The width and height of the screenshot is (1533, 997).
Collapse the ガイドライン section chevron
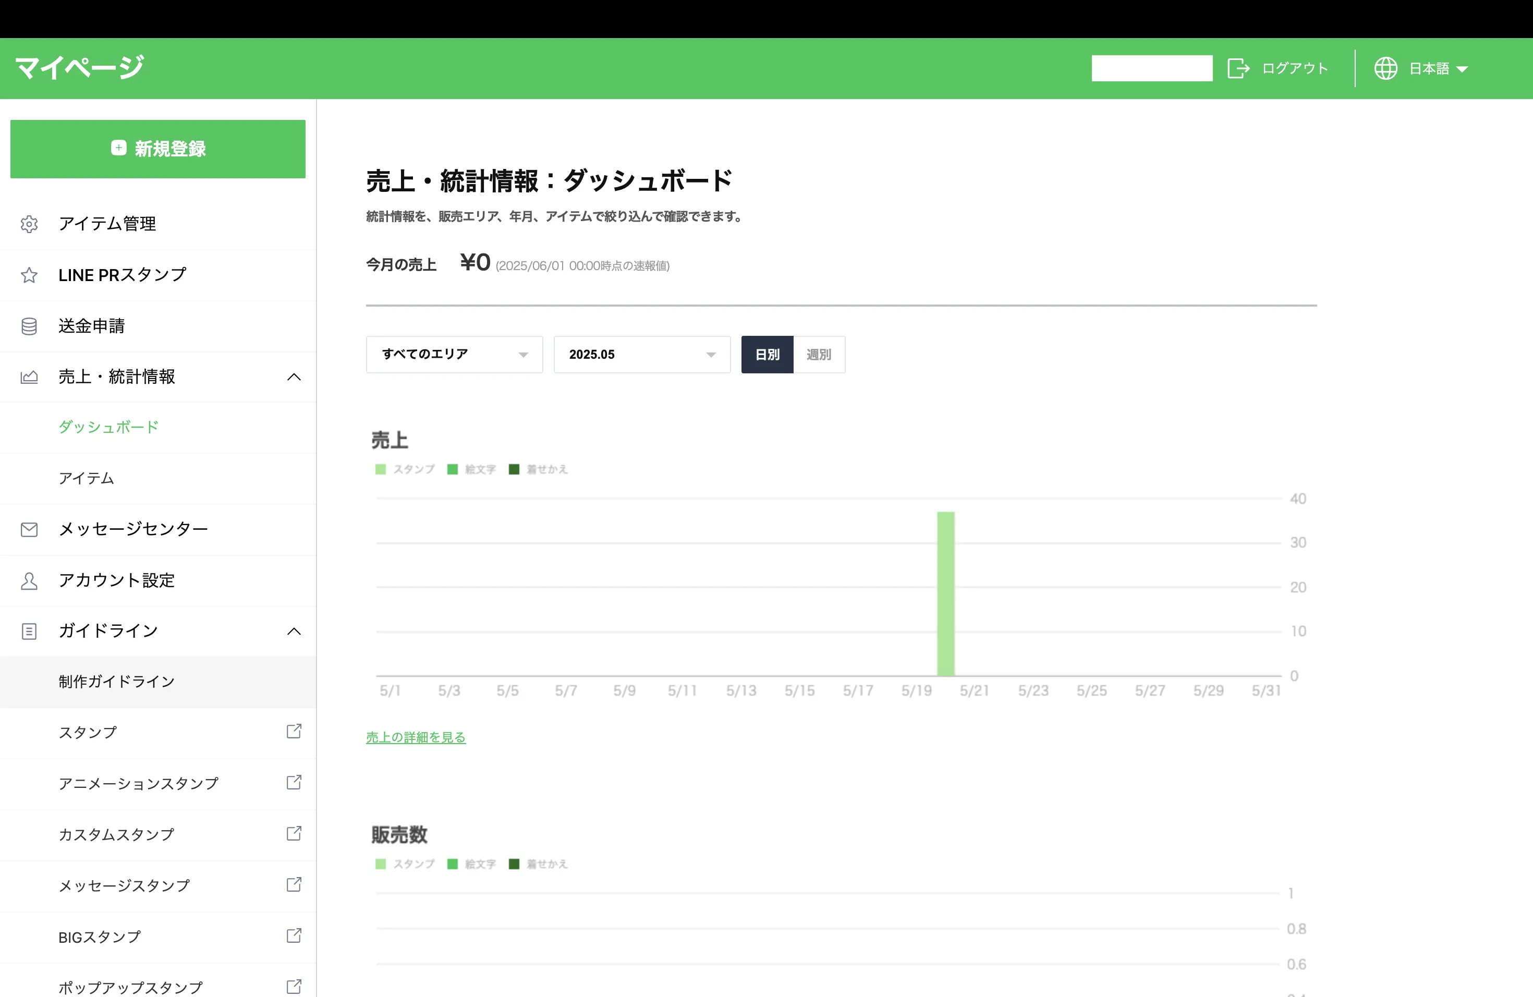(x=294, y=631)
